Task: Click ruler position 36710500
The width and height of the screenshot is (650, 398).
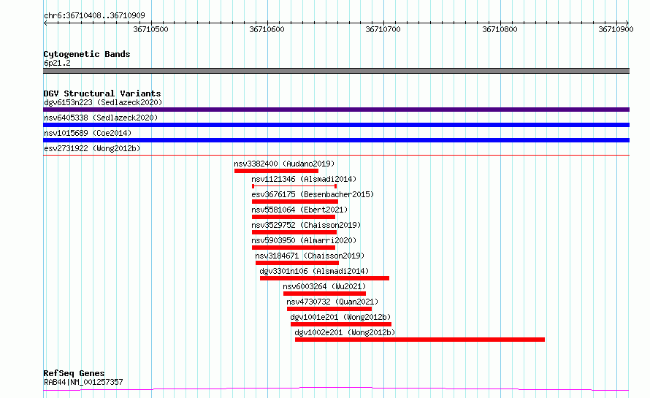Action: point(151,29)
